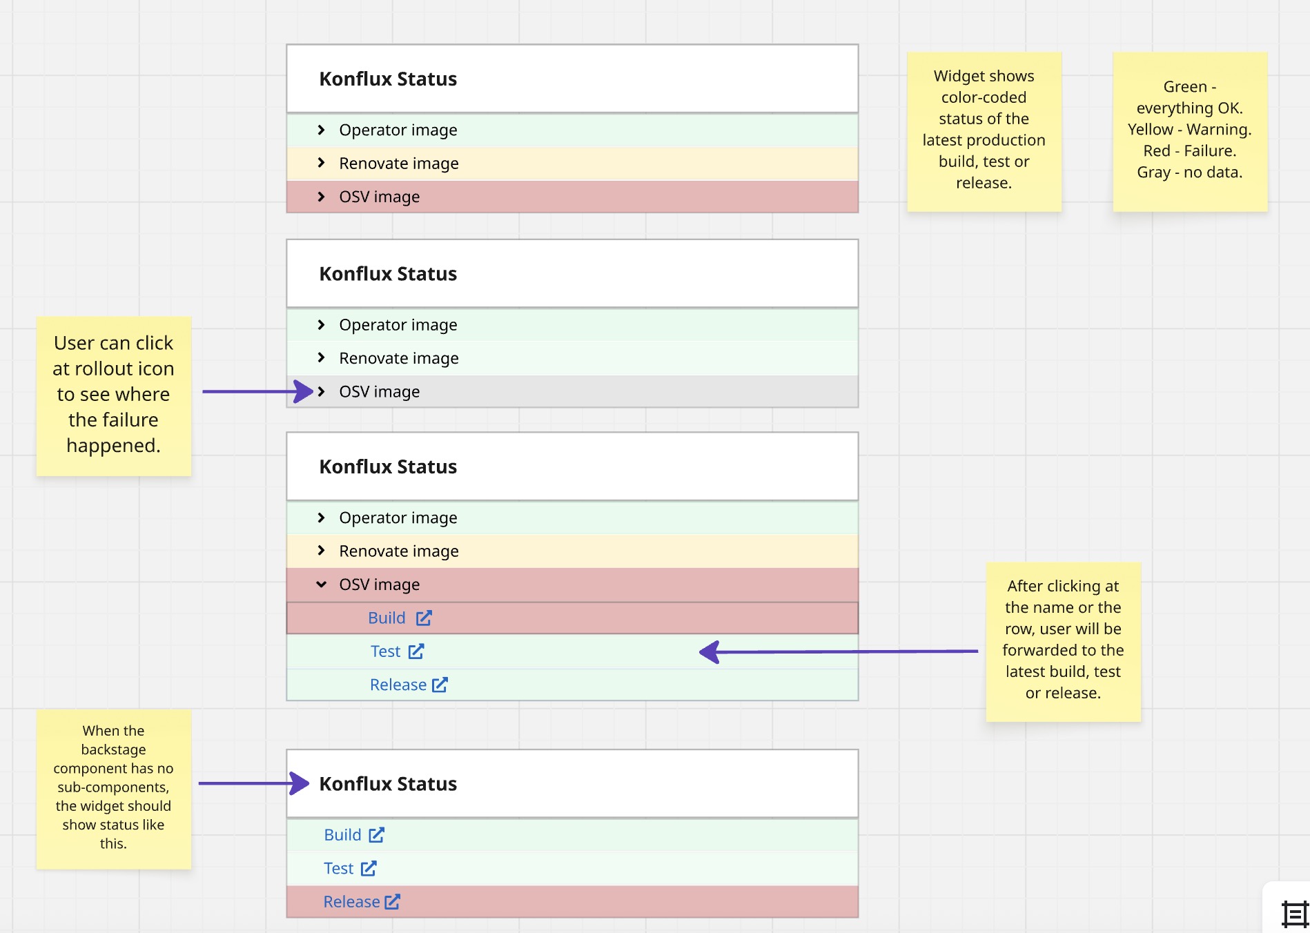Select the "Green - everything OK" sticky note
This screenshot has height=933, width=1310.
[1189, 131]
